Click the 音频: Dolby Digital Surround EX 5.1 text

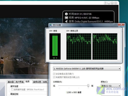[x=86, y=22]
